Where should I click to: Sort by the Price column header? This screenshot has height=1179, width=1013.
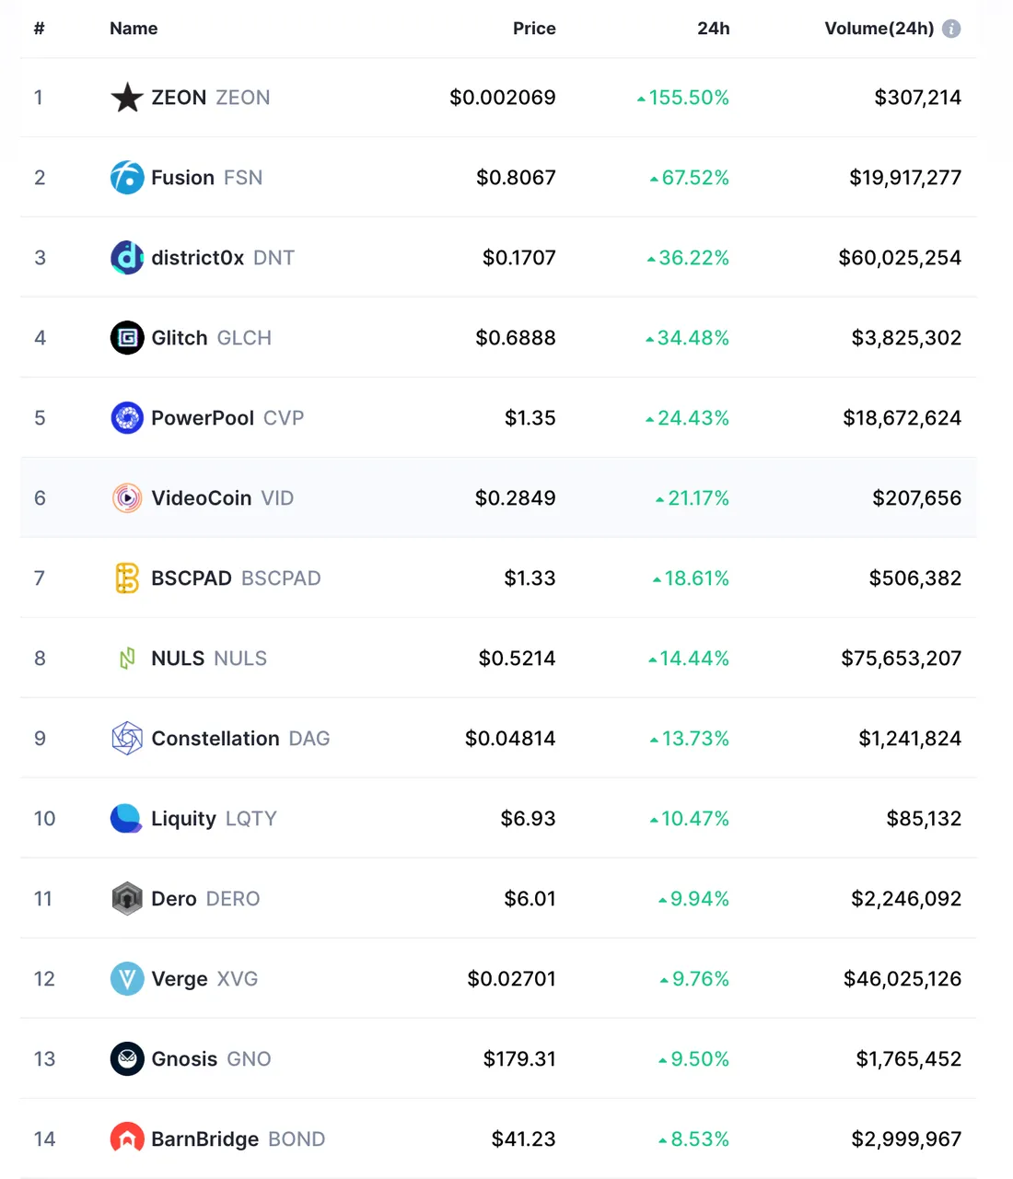[534, 29]
